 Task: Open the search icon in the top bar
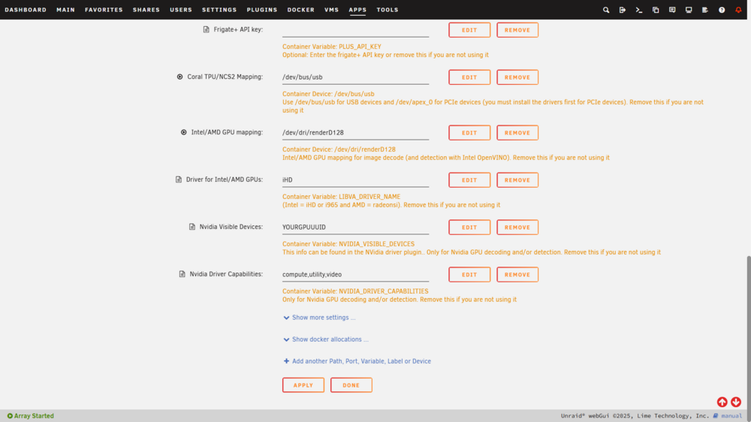(x=606, y=10)
